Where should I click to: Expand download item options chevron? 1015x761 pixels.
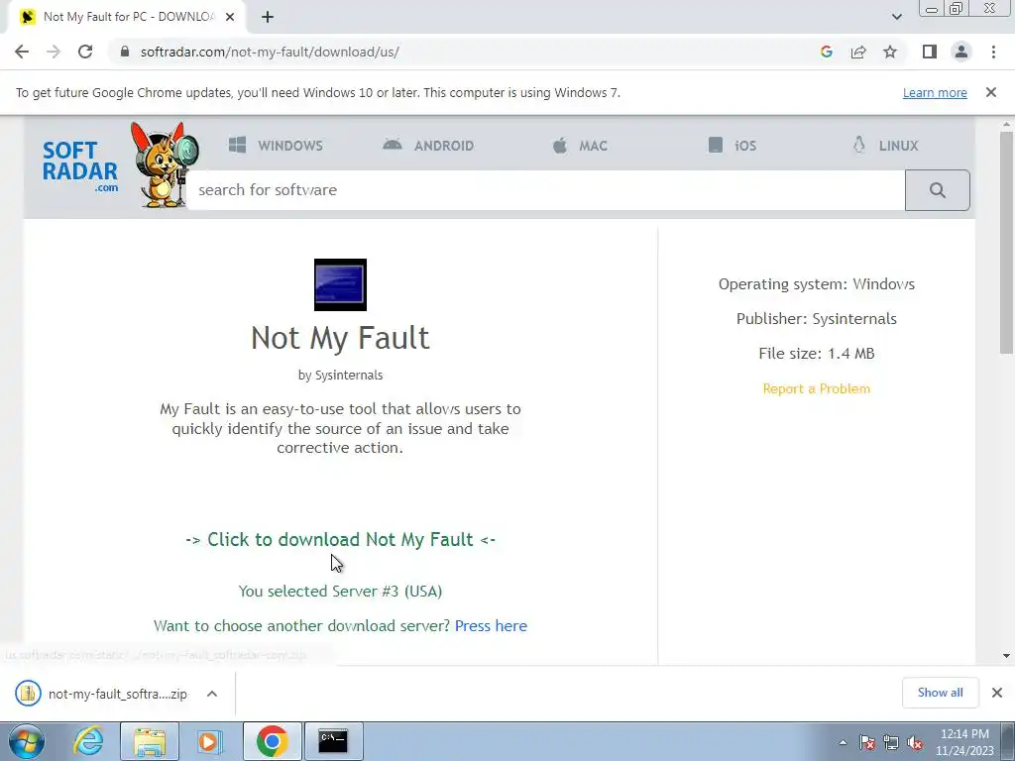click(x=212, y=694)
